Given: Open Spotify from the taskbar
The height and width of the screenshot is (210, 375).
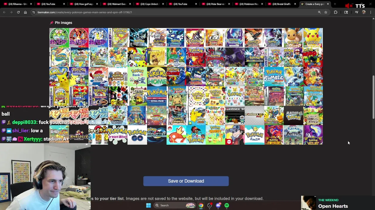Looking at the screenshot, I should [227, 205].
